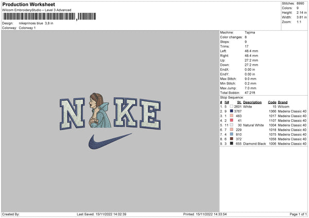Select the pink-red swatch, code 1107
Screen dimensions: 309x218
[231, 120]
